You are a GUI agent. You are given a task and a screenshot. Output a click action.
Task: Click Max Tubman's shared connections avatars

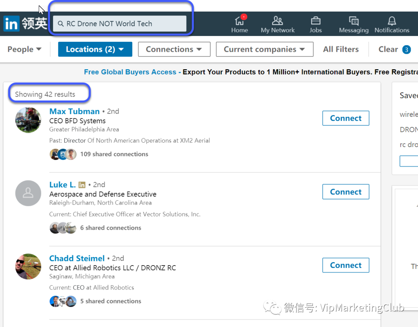pos(63,154)
